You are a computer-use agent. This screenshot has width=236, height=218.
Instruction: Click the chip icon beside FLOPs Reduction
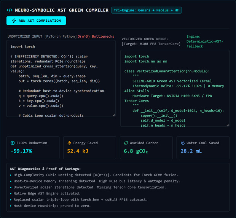[13, 143]
